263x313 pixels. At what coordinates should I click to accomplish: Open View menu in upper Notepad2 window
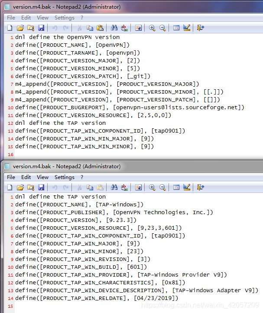coord(43,18)
